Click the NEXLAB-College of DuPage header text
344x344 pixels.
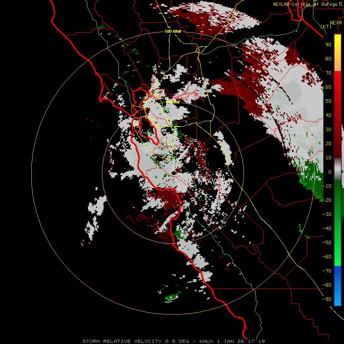(x=308, y=4)
